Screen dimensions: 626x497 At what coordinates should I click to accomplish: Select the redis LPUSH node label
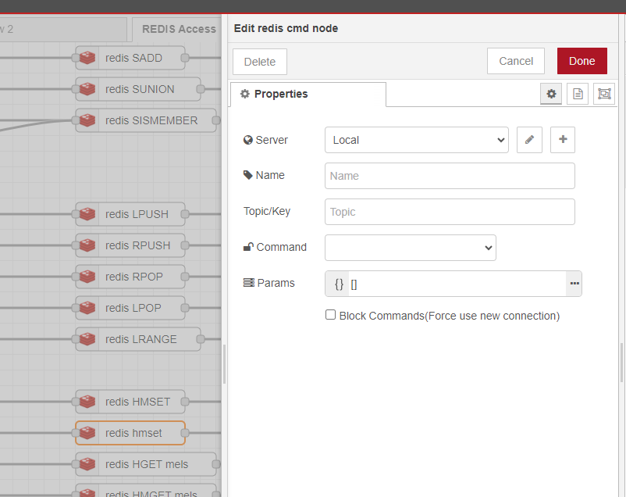137,214
